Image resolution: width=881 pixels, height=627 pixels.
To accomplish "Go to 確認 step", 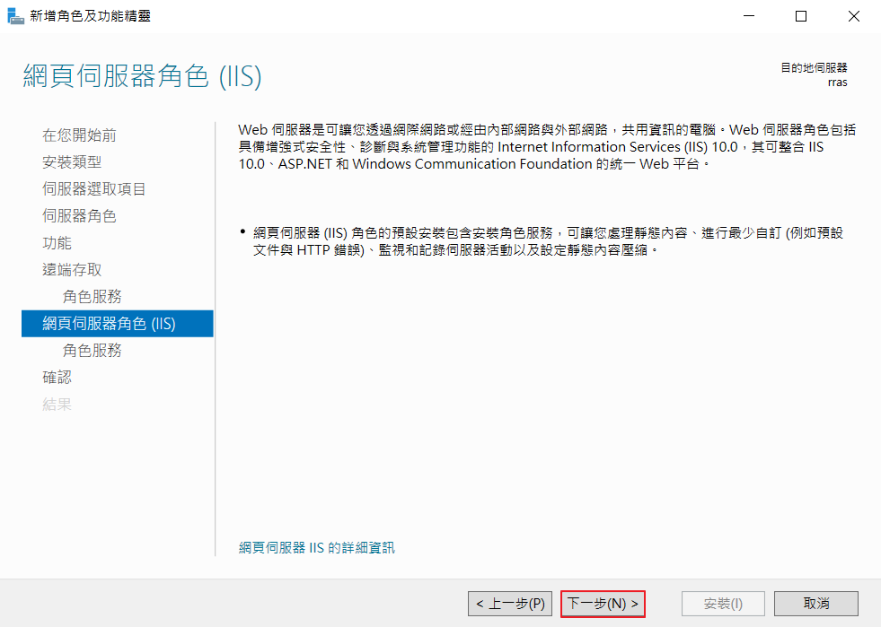I will point(57,378).
